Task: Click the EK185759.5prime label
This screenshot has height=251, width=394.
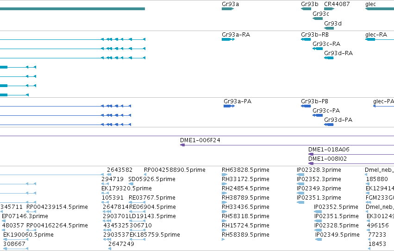Action: pos(155,235)
